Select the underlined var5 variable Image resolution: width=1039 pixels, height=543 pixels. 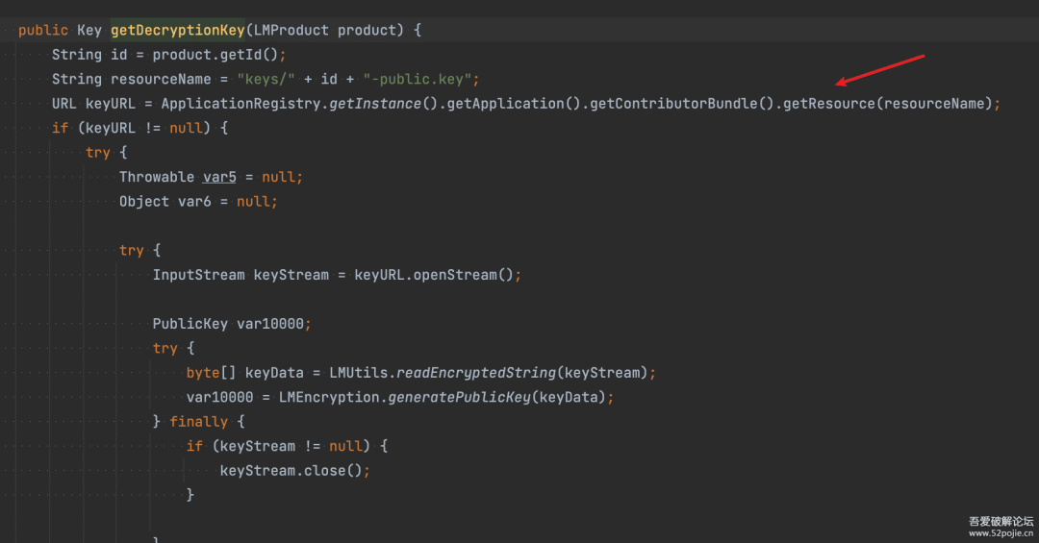pyautogui.click(x=219, y=178)
